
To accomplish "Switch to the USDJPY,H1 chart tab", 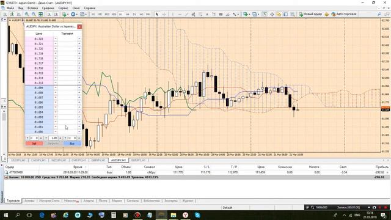I will pos(18,160).
